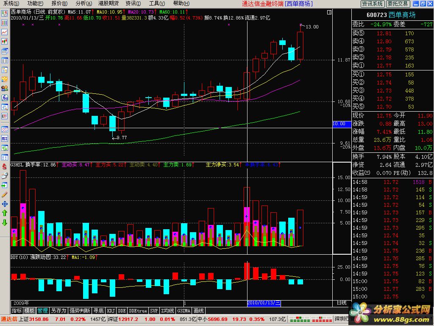
Task: Click the 13.00 high price label on chart
Action: click(x=312, y=27)
